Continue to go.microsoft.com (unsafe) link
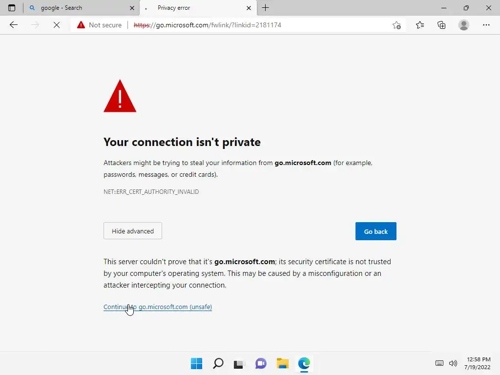 click(x=158, y=307)
